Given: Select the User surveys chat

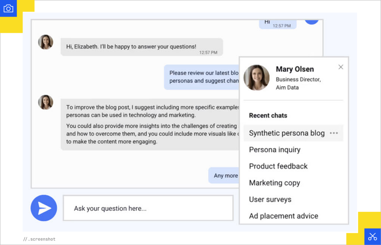Looking at the screenshot, I should point(270,199).
